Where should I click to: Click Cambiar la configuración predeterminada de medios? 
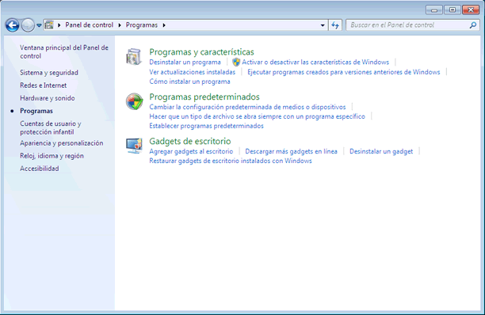(x=247, y=107)
